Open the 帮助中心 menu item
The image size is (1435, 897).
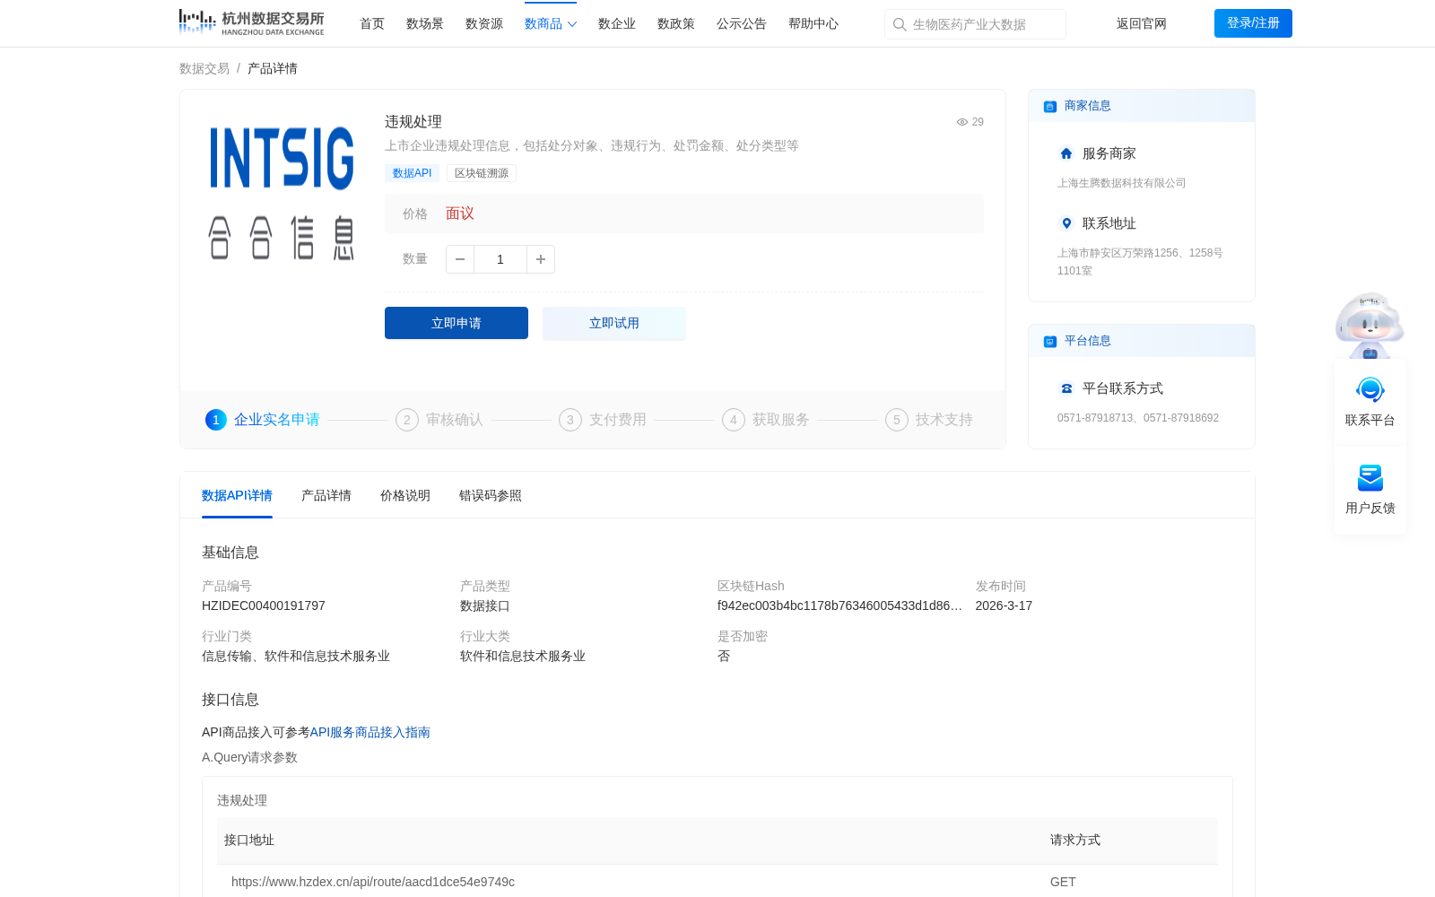click(x=813, y=24)
